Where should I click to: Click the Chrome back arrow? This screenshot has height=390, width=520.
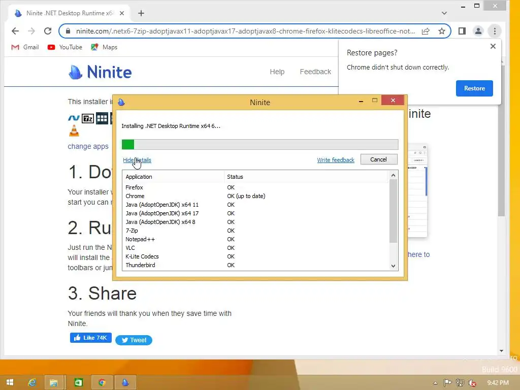15,31
